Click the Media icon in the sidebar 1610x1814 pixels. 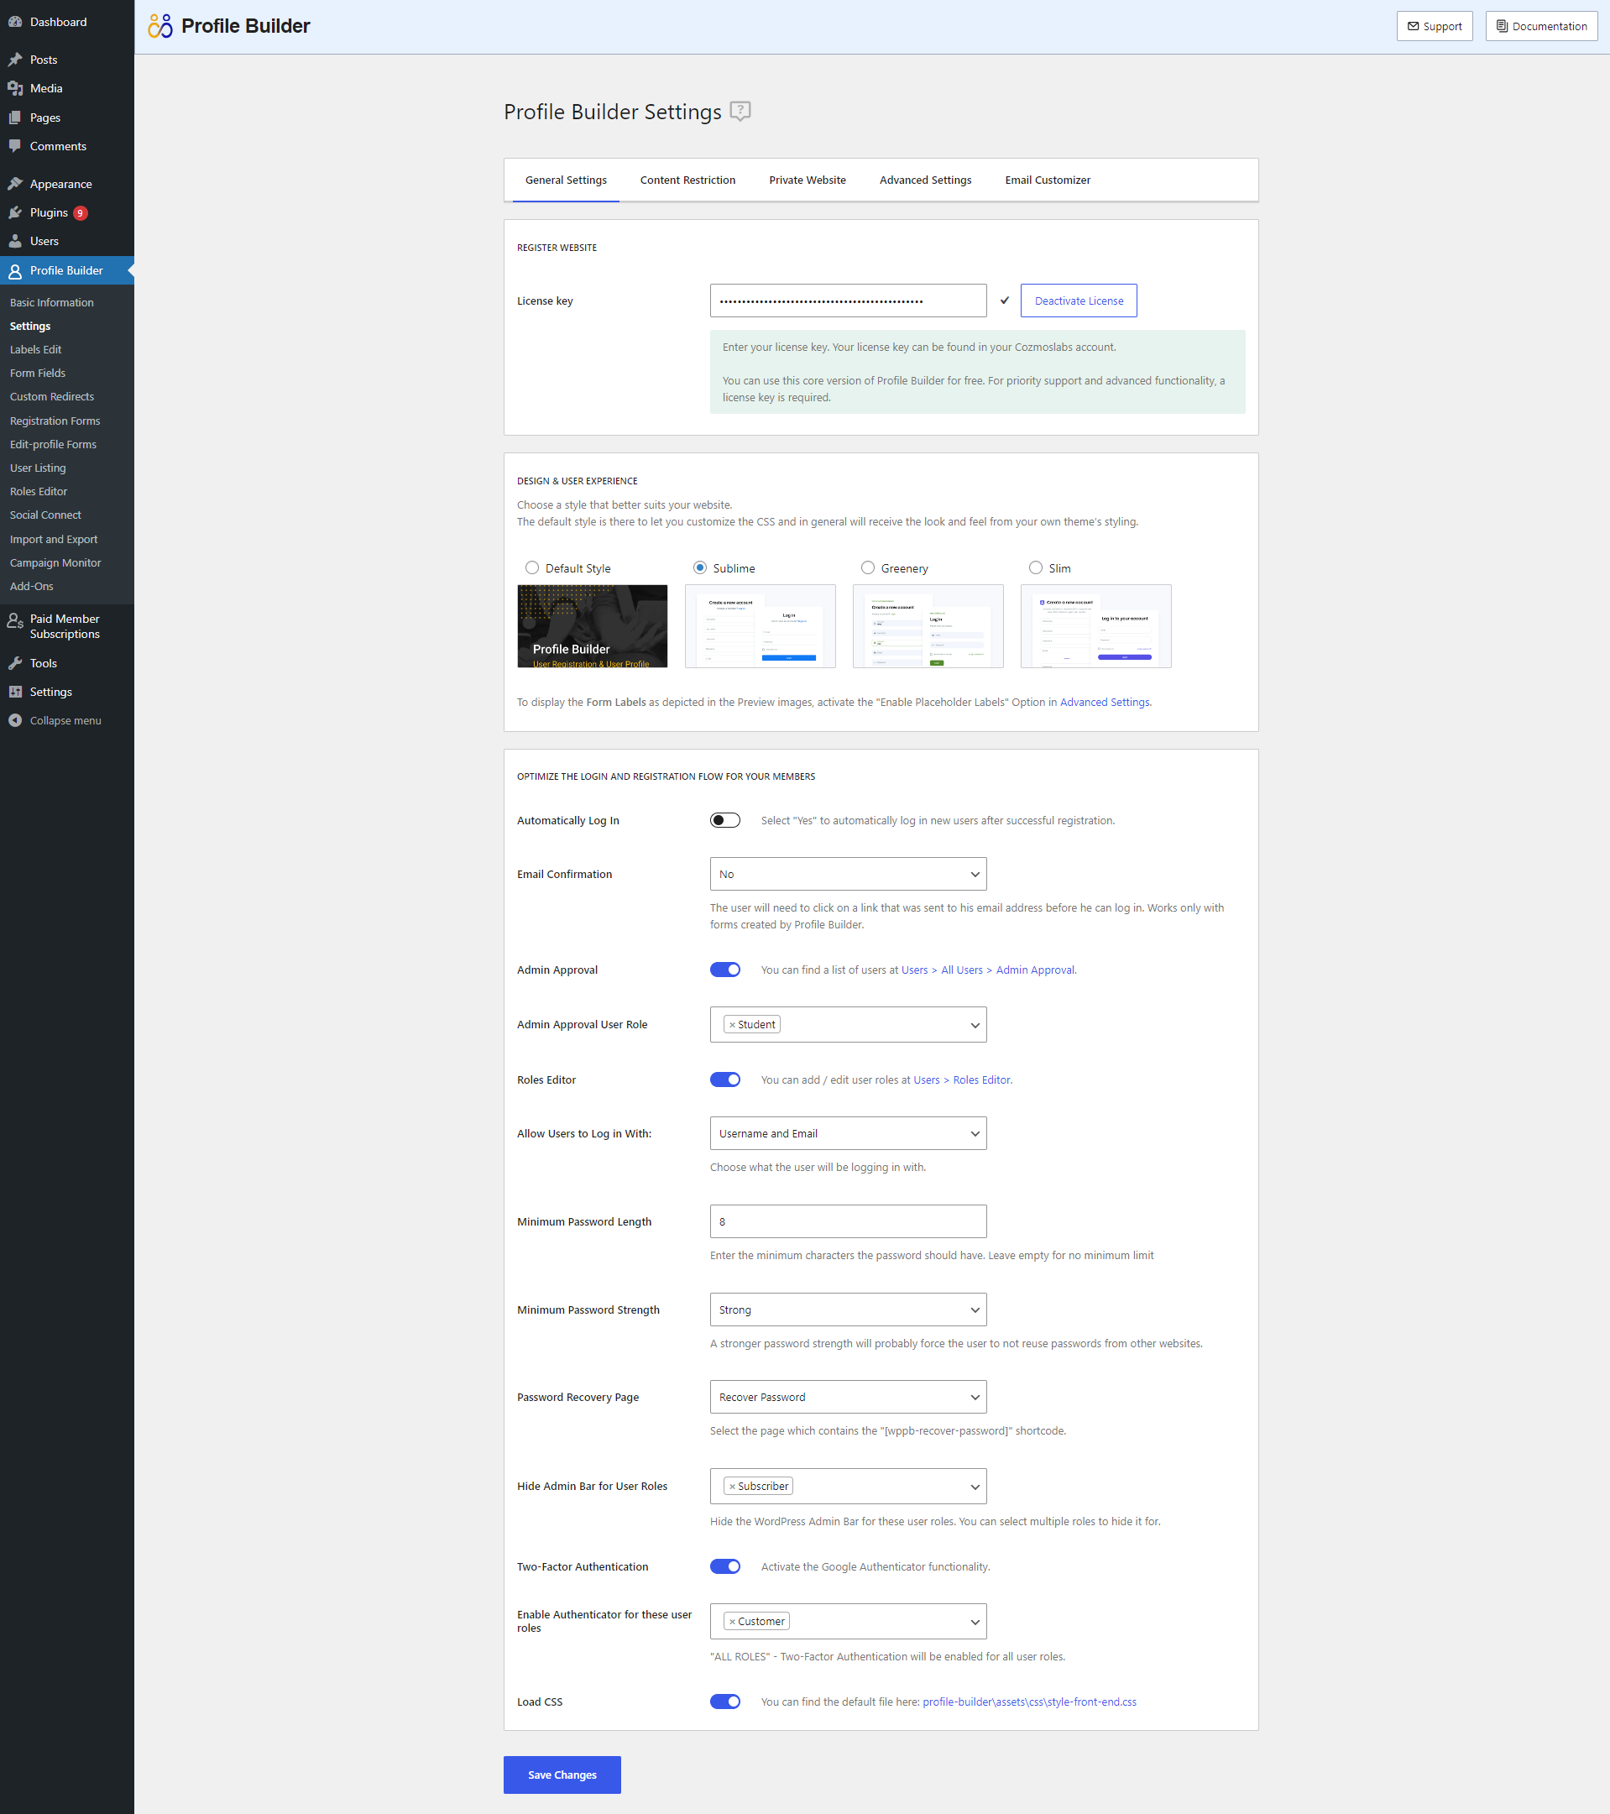[x=15, y=88]
